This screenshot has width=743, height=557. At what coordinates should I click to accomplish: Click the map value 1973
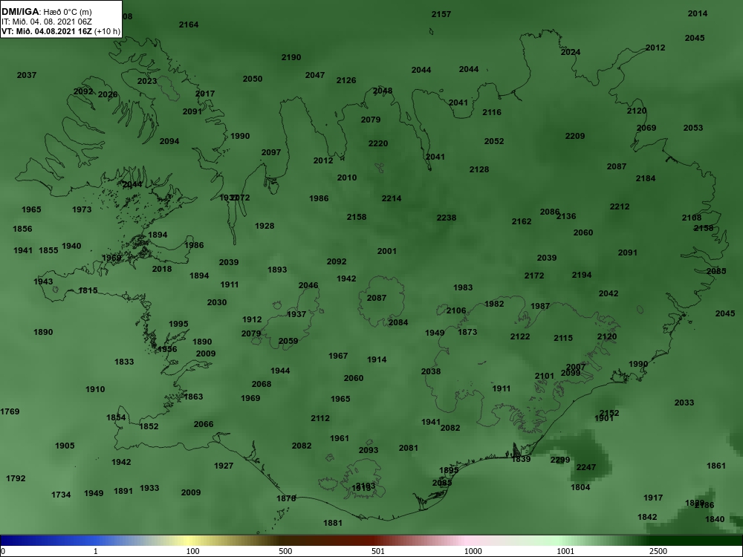click(x=82, y=209)
